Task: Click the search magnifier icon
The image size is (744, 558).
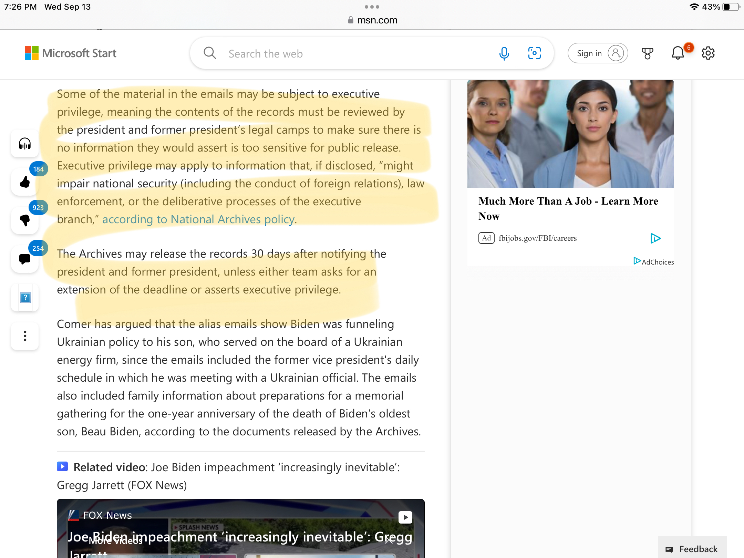Action: [209, 53]
